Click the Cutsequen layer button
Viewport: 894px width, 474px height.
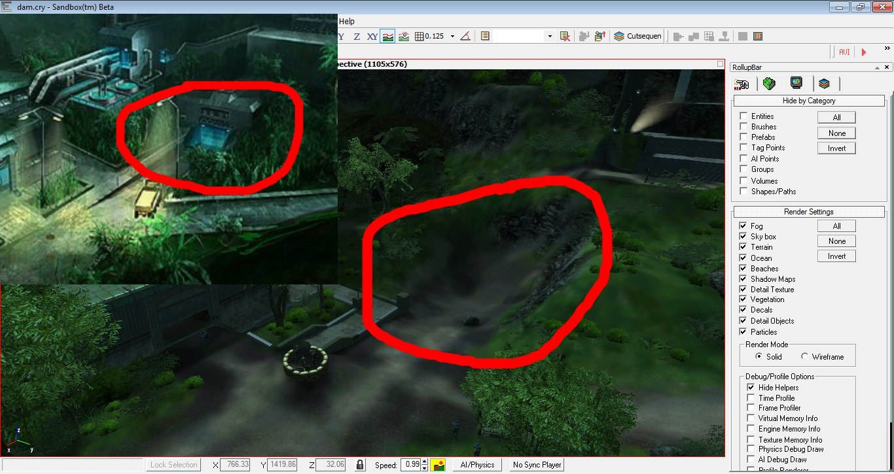point(637,37)
